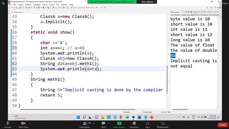Click the System.out.println(a) line 40

[67, 53]
